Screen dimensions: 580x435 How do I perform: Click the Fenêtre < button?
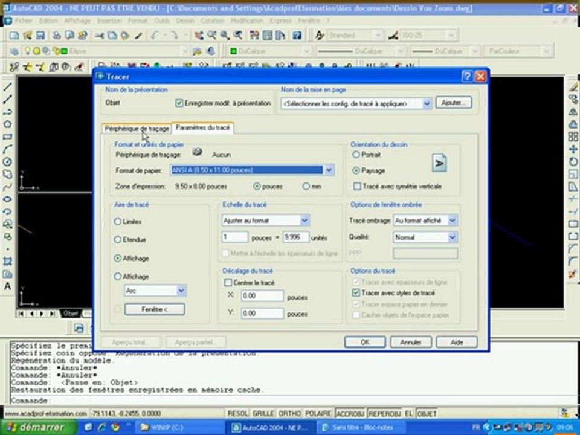click(155, 309)
